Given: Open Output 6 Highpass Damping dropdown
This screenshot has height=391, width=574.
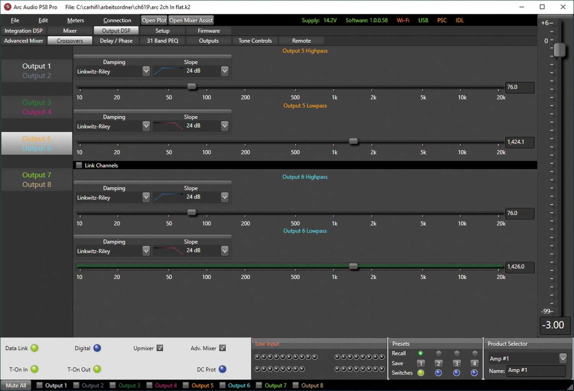Looking at the screenshot, I should (146, 197).
